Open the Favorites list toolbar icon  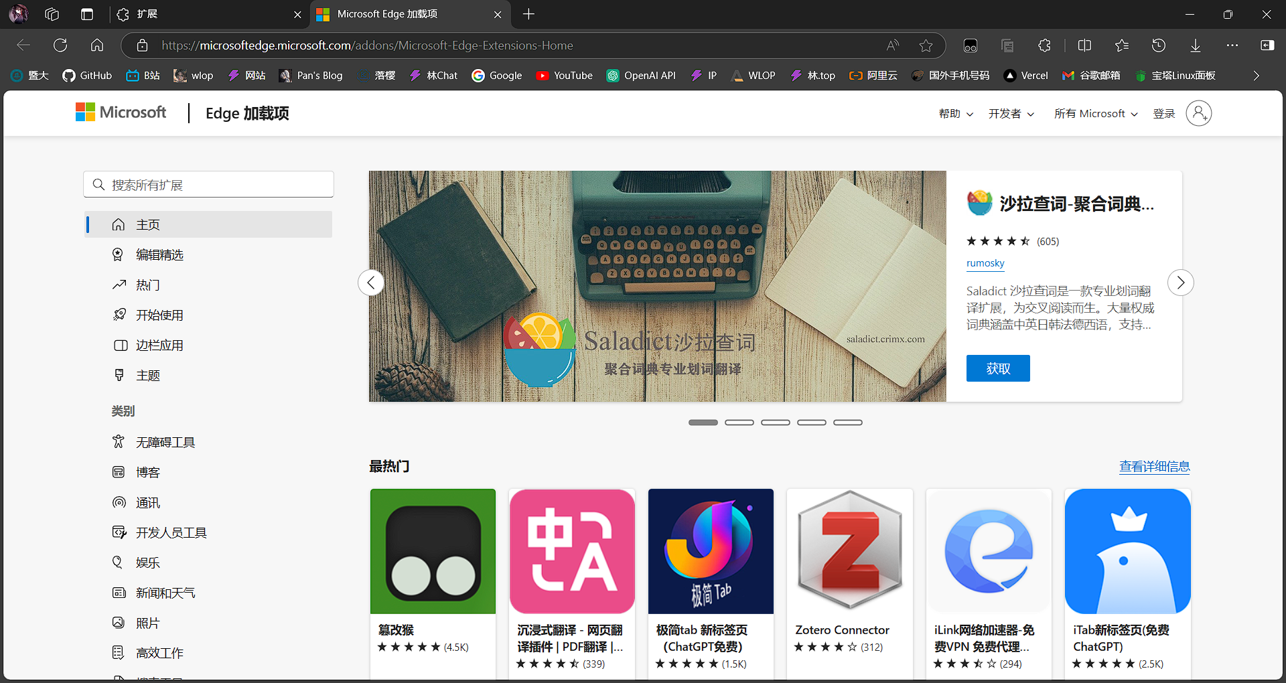(1122, 46)
